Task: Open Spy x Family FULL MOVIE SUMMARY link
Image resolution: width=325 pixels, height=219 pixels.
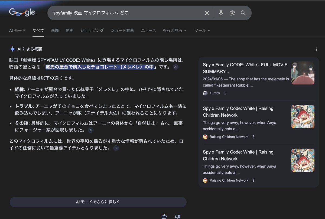Action: [x=230, y=68]
